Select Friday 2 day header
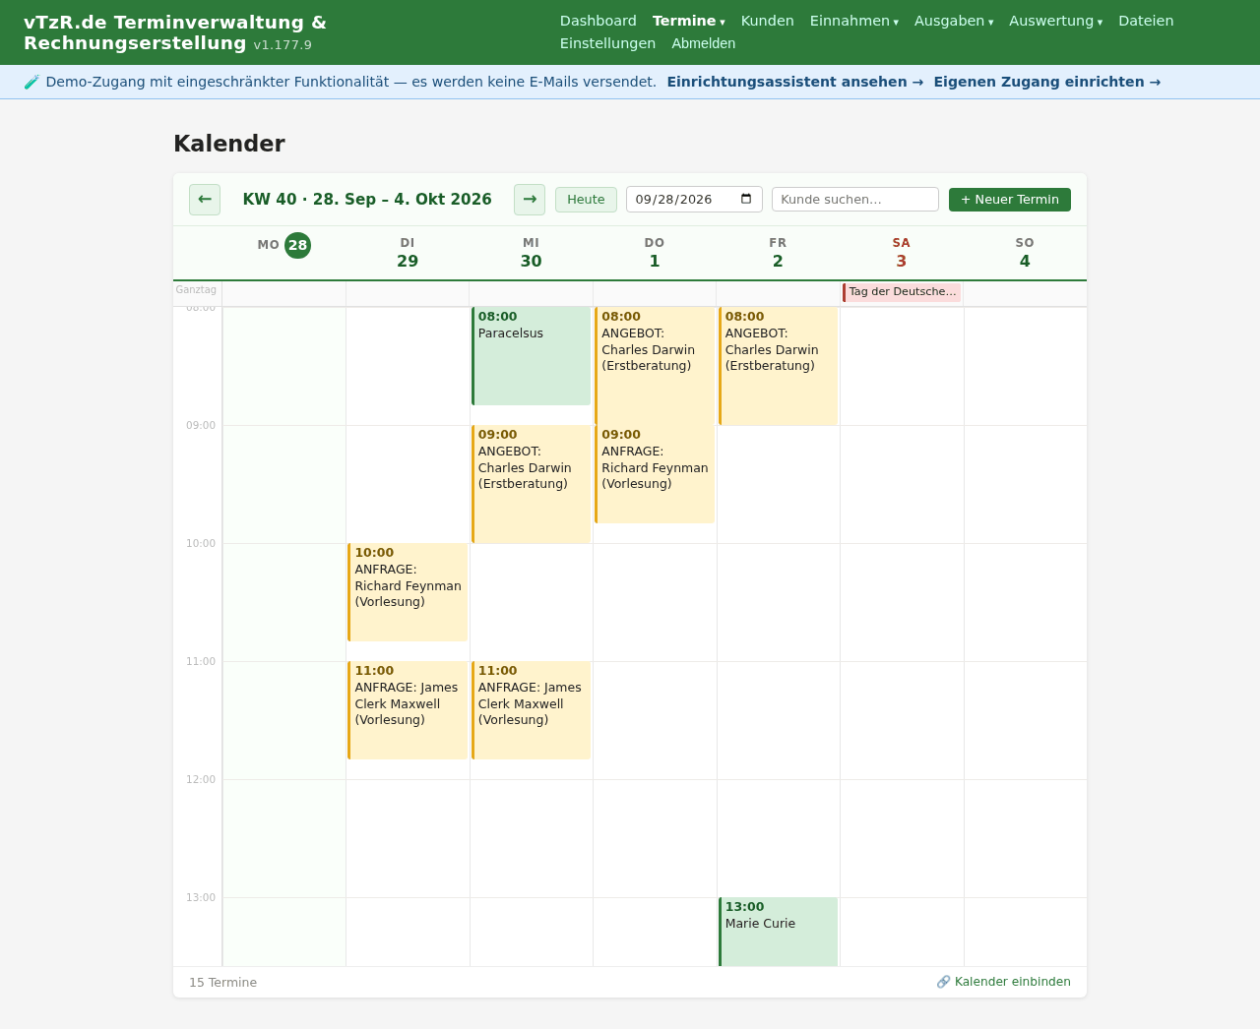 [778, 253]
